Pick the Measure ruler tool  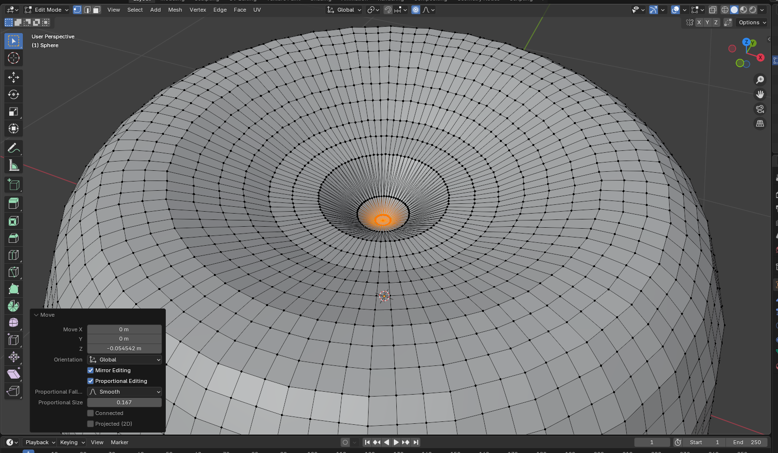pos(14,165)
